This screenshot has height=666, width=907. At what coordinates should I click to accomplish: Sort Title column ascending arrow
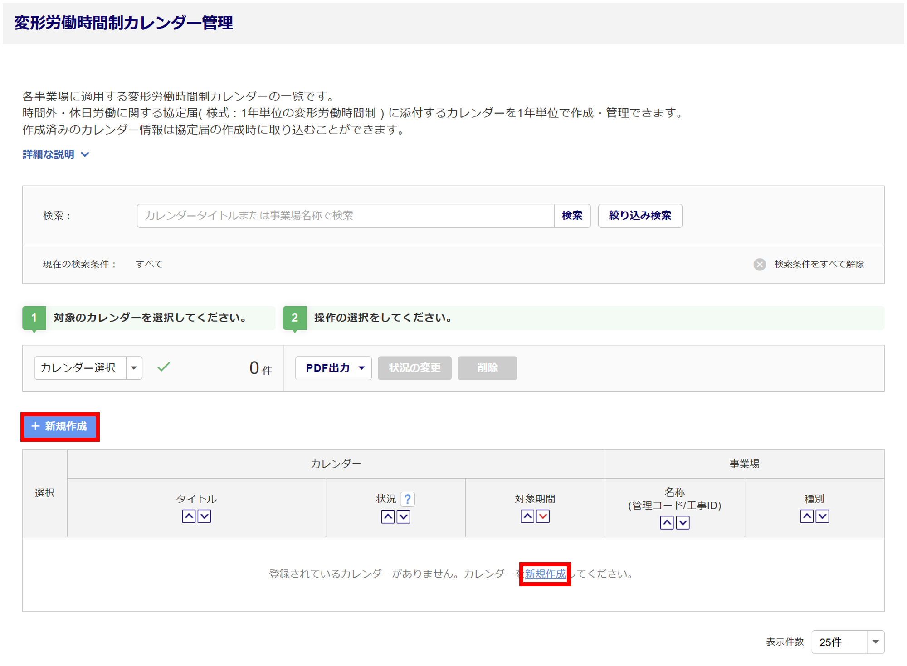click(189, 516)
